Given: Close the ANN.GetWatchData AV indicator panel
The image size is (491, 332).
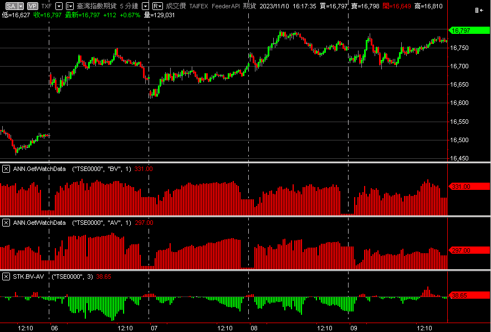Looking at the screenshot, I should 6,223.
